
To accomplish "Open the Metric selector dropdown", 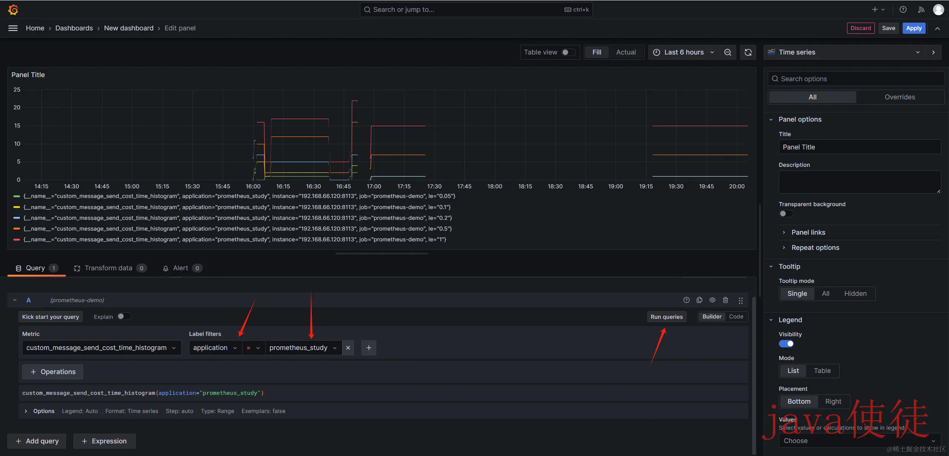I will (x=102, y=348).
